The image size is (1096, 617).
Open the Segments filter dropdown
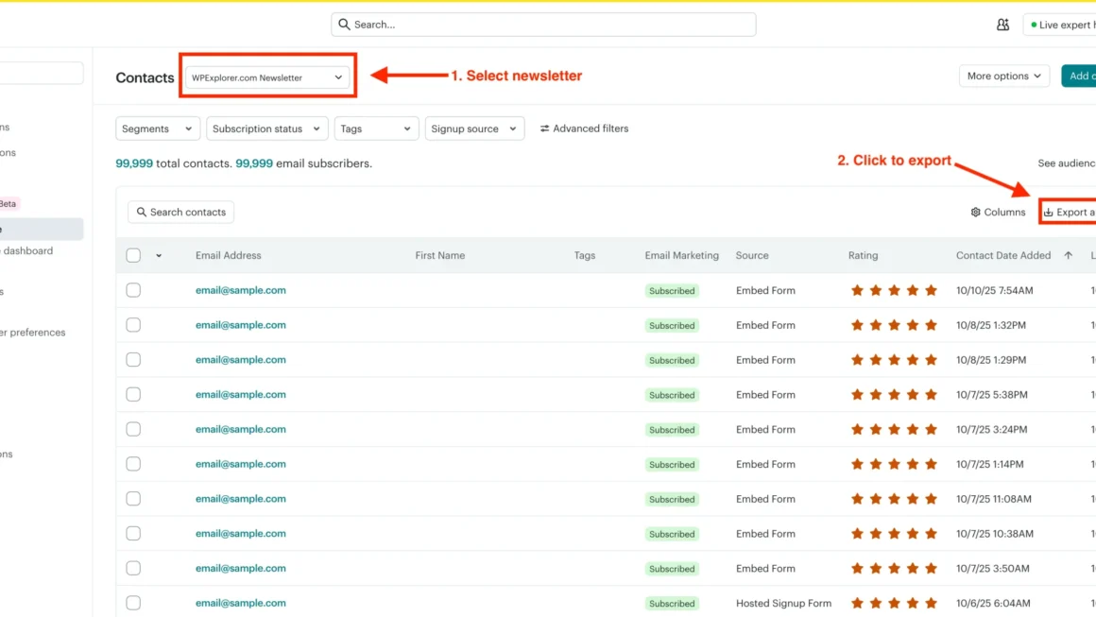point(157,129)
